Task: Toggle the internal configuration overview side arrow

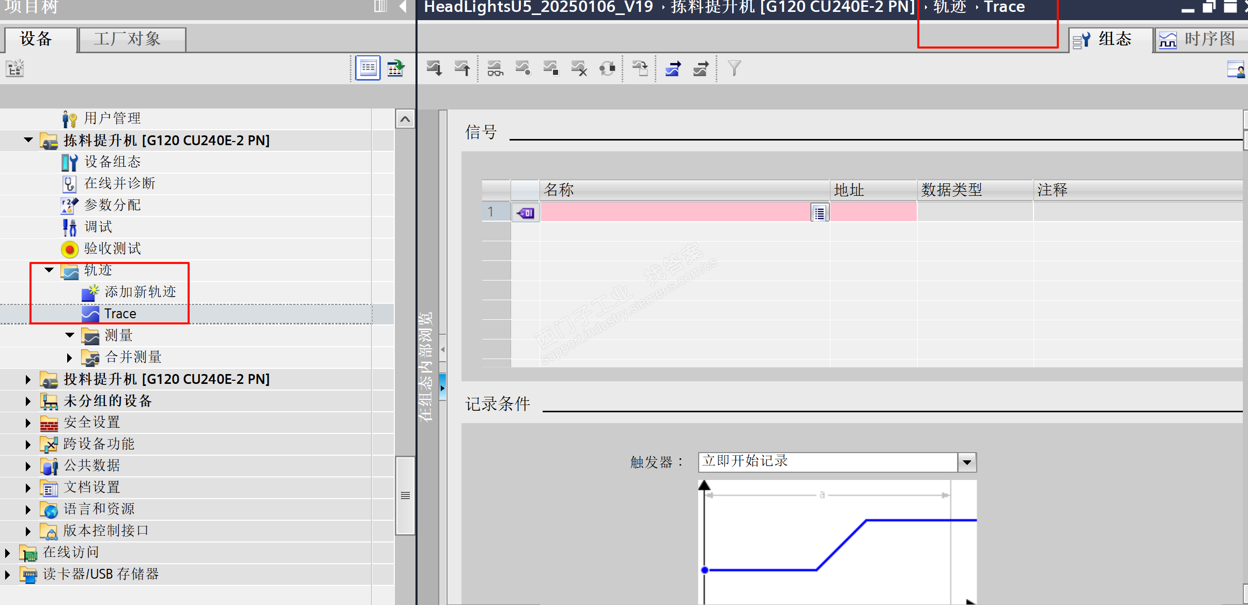Action: (442, 387)
